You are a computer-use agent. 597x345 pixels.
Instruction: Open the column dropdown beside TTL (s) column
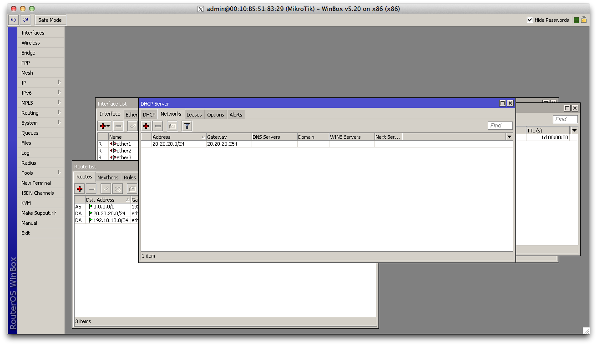pyautogui.click(x=574, y=131)
